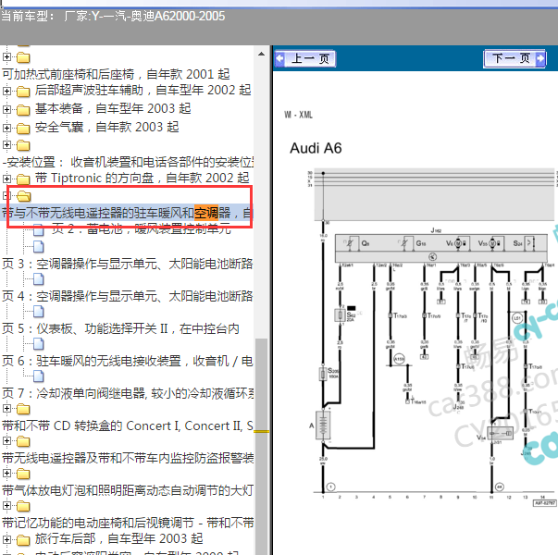Click folder icon for 旅行车后部
This screenshot has height=555, width=558.
[23, 540]
